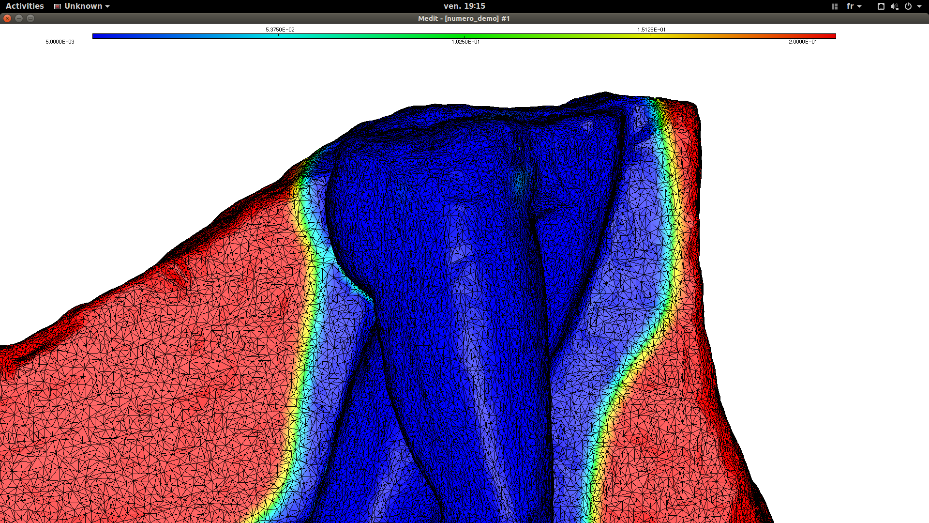Click the 1.0250E-01 scale label
This screenshot has height=523, width=929.
click(465, 42)
